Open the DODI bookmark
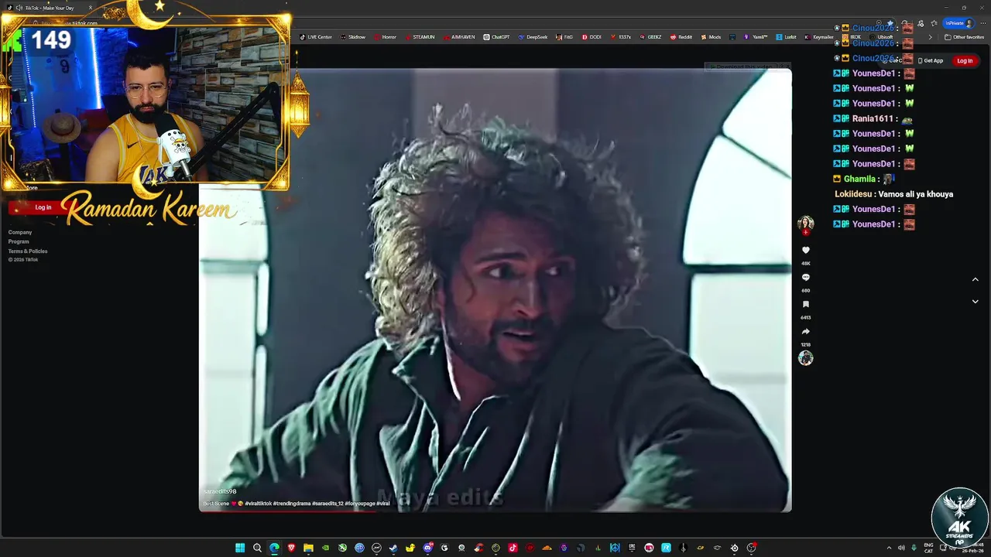This screenshot has height=557, width=991. coord(591,36)
